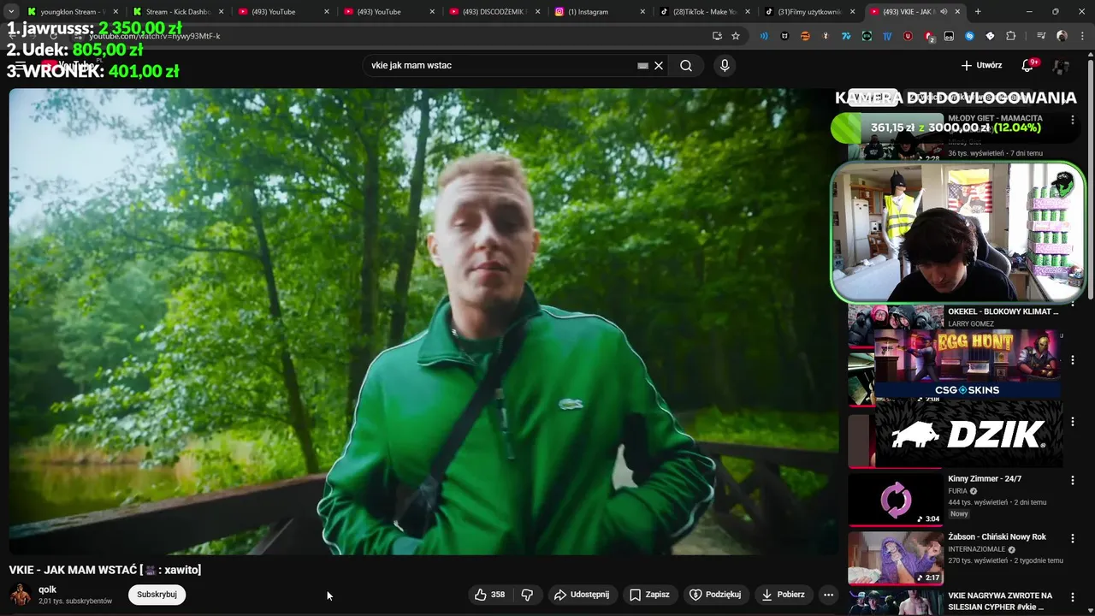The image size is (1095, 616).
Task: Click the INTERNAZIOMALE channel name
Action: [x=977, y=549]
